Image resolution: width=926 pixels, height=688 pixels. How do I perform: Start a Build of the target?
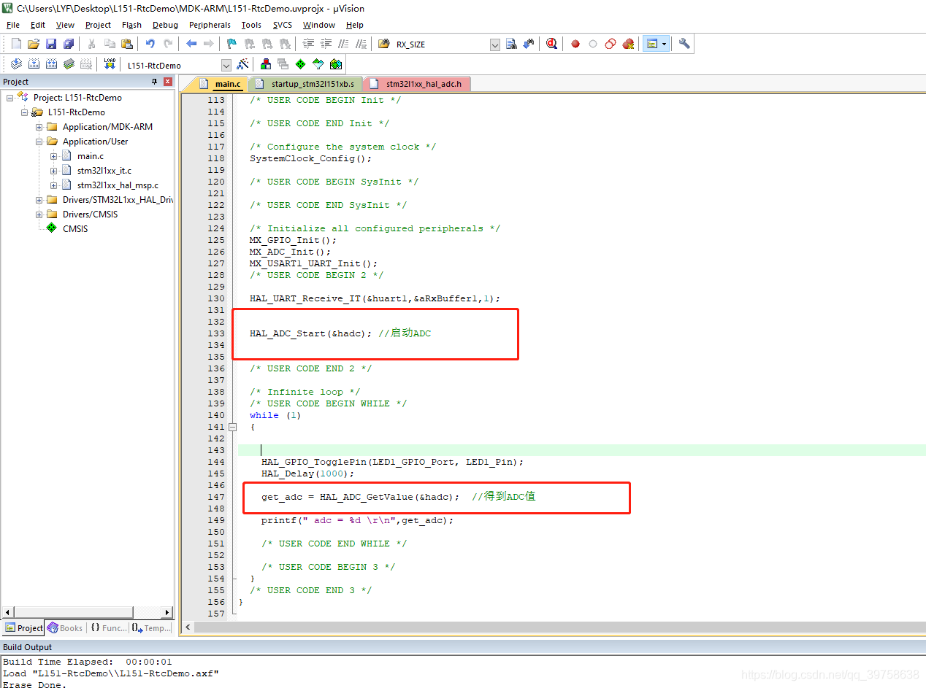[x=34, y=63]
